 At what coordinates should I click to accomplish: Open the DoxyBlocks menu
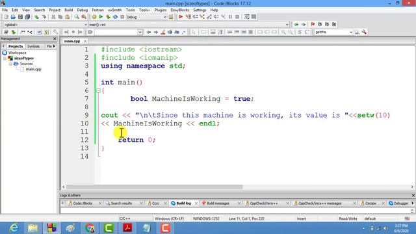click(x=179, y=10)
